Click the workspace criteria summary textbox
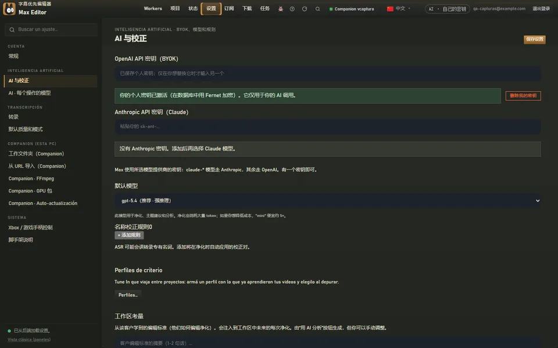Viewport: 558px width, 348px height. point(327,343)
